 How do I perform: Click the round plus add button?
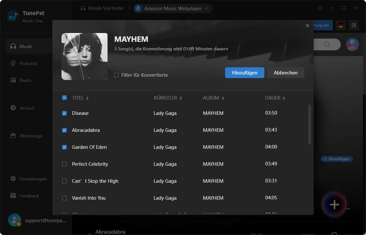[x=334, y=205]
